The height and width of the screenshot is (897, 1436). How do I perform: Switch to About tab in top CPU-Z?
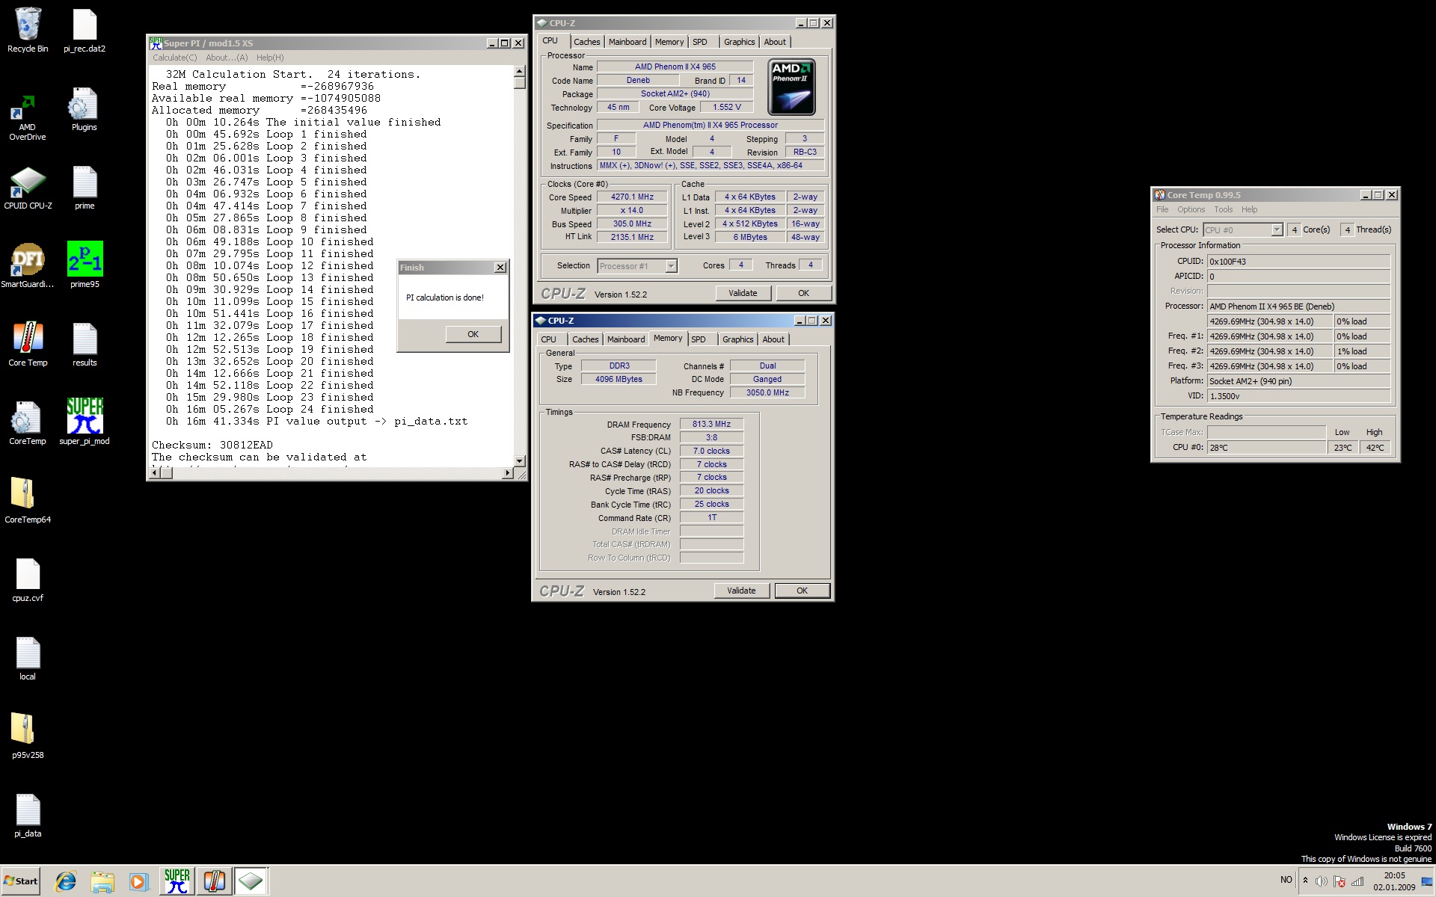[775, 42]
